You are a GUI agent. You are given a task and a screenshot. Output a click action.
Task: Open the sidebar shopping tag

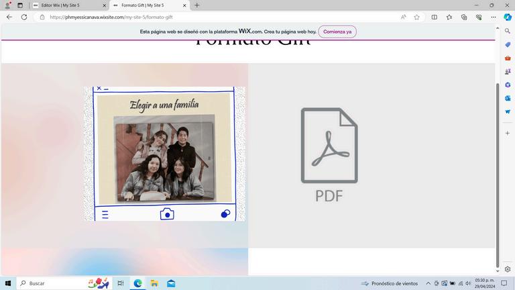click(x=508, y=44)
